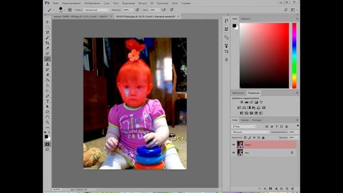This screenshot has height=193, width=343.
Task: Open the workspace switcher dropdown
Action: [x=294, y=10]
